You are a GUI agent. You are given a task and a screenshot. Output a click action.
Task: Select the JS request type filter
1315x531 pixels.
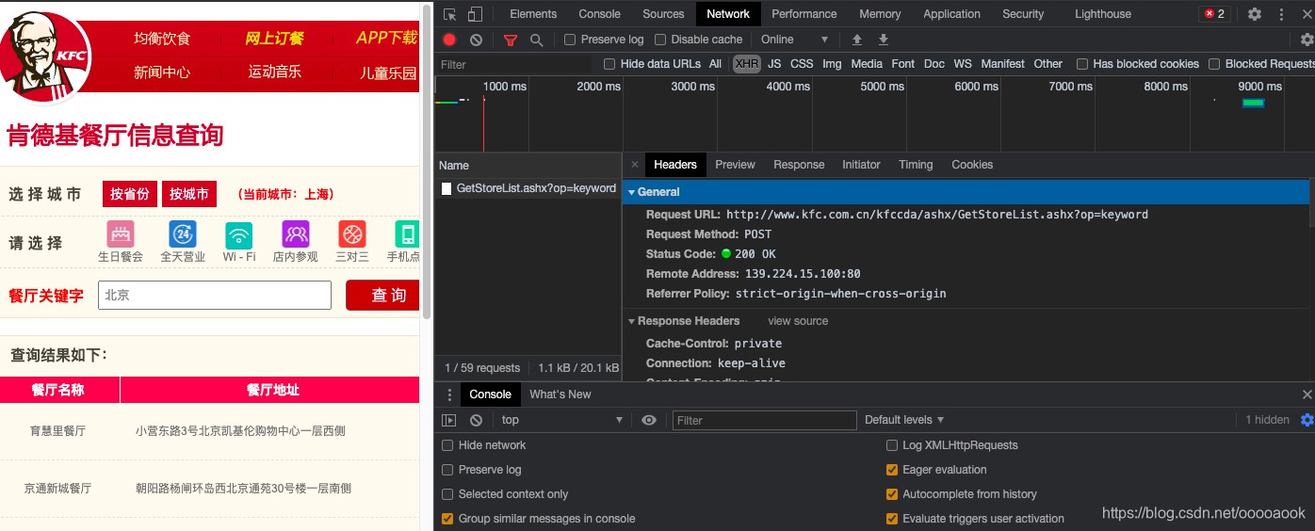tap(774, 64)
